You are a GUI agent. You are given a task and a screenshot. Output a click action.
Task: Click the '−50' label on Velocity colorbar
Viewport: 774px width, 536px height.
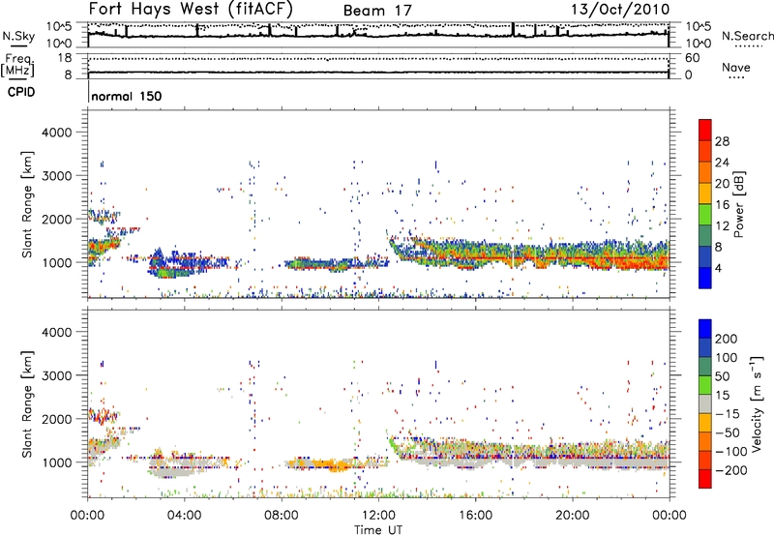(727, 433)
